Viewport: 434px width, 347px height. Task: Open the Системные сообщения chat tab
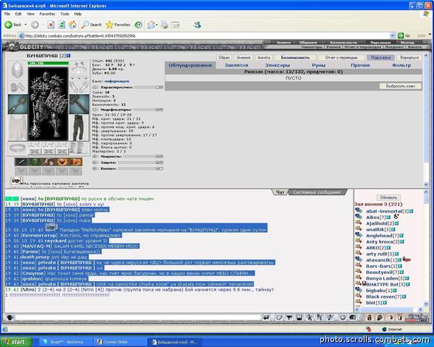(x=318, y=192)
